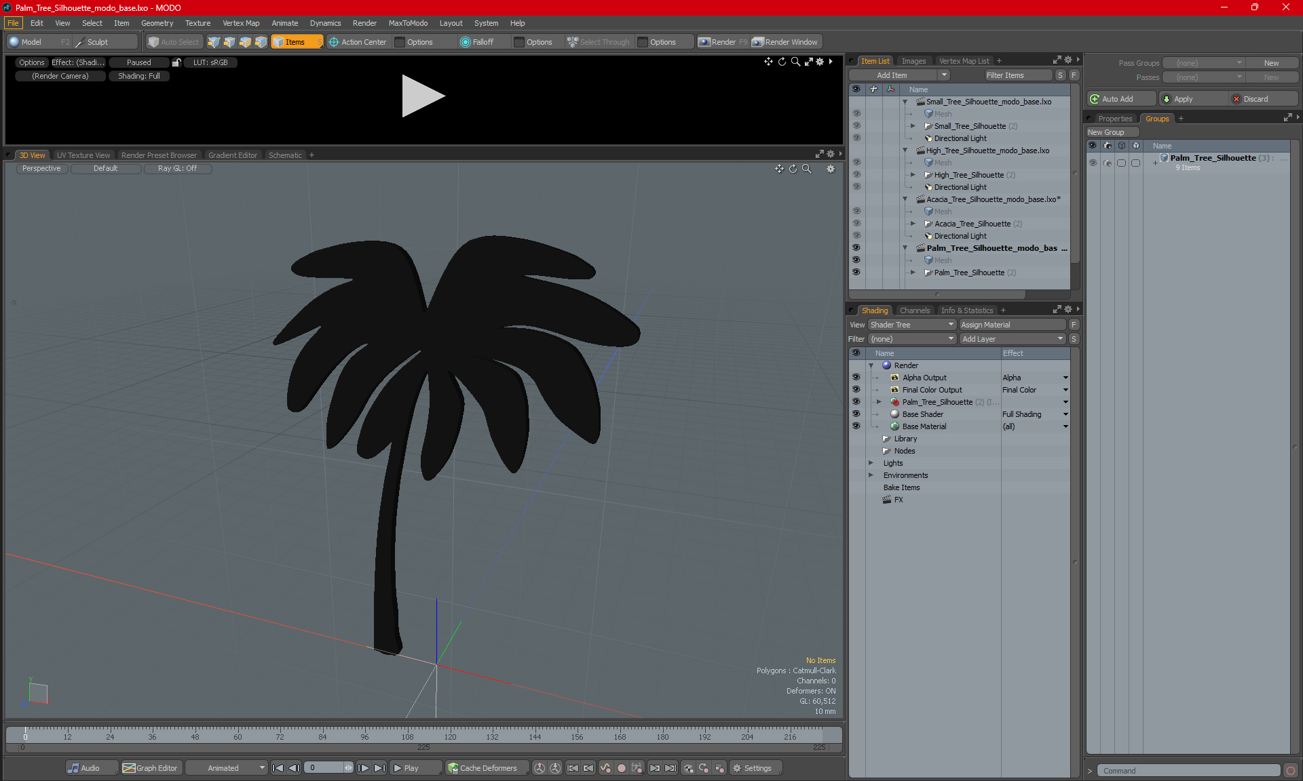Click the Command input field
The width and height of the screenshot is (1303, 781).
click(x=1188, y=771)
